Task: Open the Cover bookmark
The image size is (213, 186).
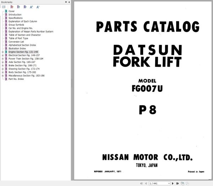Action: pos(12,11)
